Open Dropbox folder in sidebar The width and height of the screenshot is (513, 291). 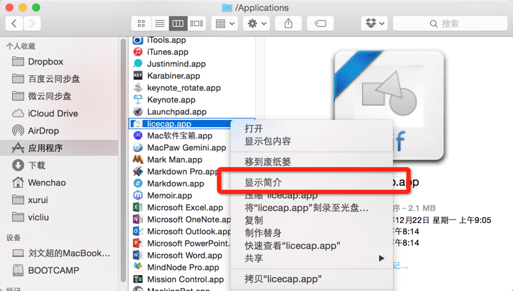click(x=59, y=61)
